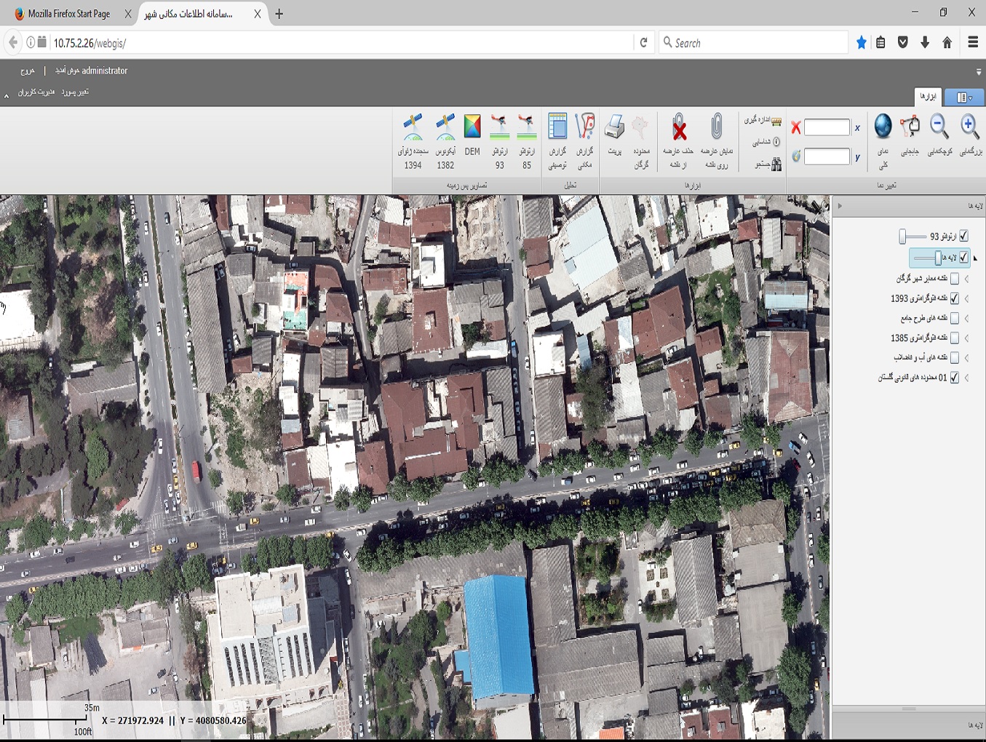986x742 pixels.
Task: Adjust the ارتوفتو 93 opacity slider
Action: pyautogui.click(x=903, y=236)
